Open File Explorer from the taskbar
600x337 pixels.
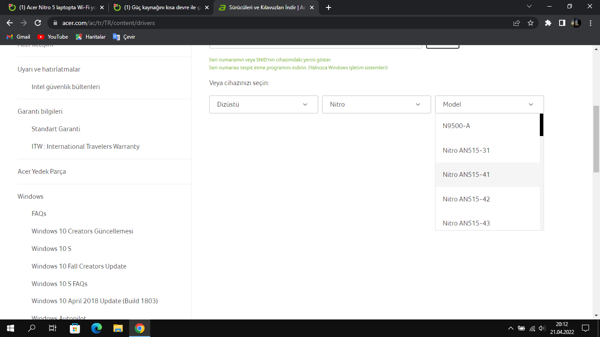click(118, 328)
